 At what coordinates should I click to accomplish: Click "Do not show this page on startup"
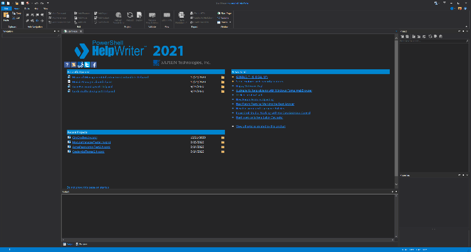pos(88,187)
